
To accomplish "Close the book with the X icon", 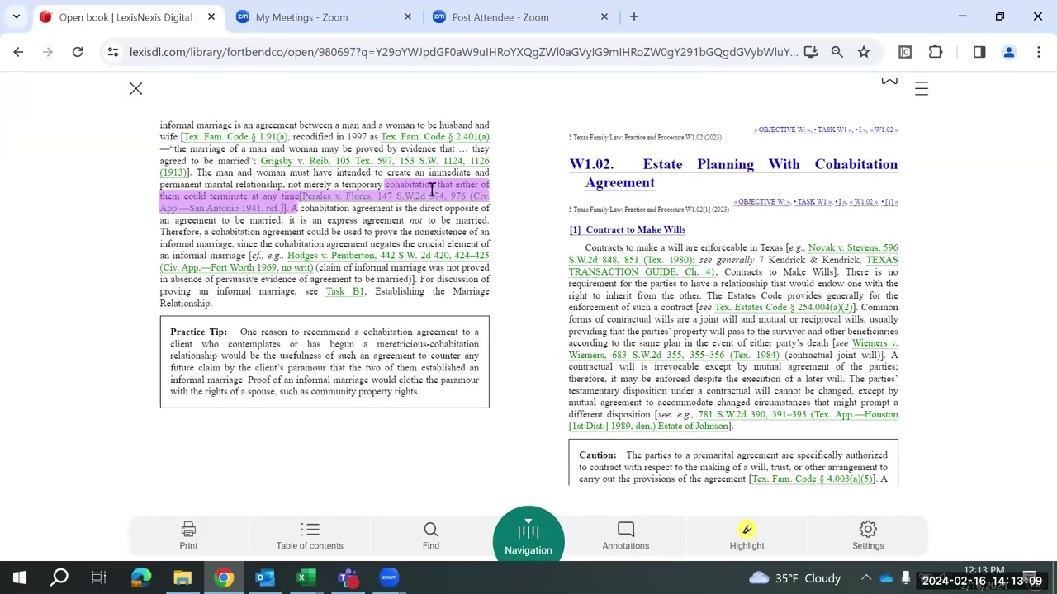I will pyautogui.click(x=136, y=88).
